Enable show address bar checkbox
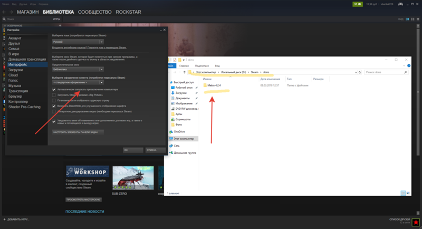The image size is (422, 229). click(x=54, y=100)
